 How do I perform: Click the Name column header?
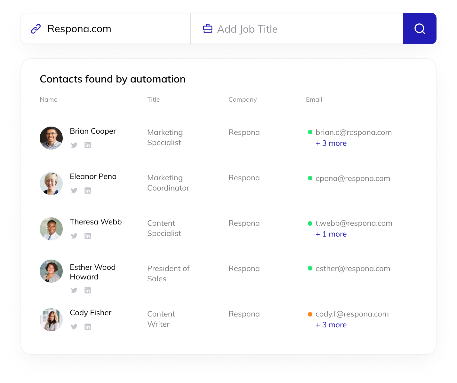pyautogui.click(x=48, y=99)
